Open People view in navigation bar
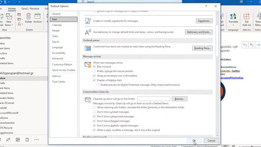This screenshot has height=147, width=261. 8,140
